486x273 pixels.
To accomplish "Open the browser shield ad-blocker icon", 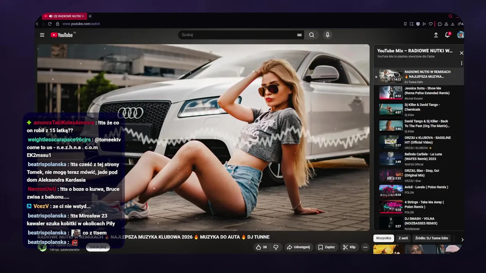I will [418, 24].
